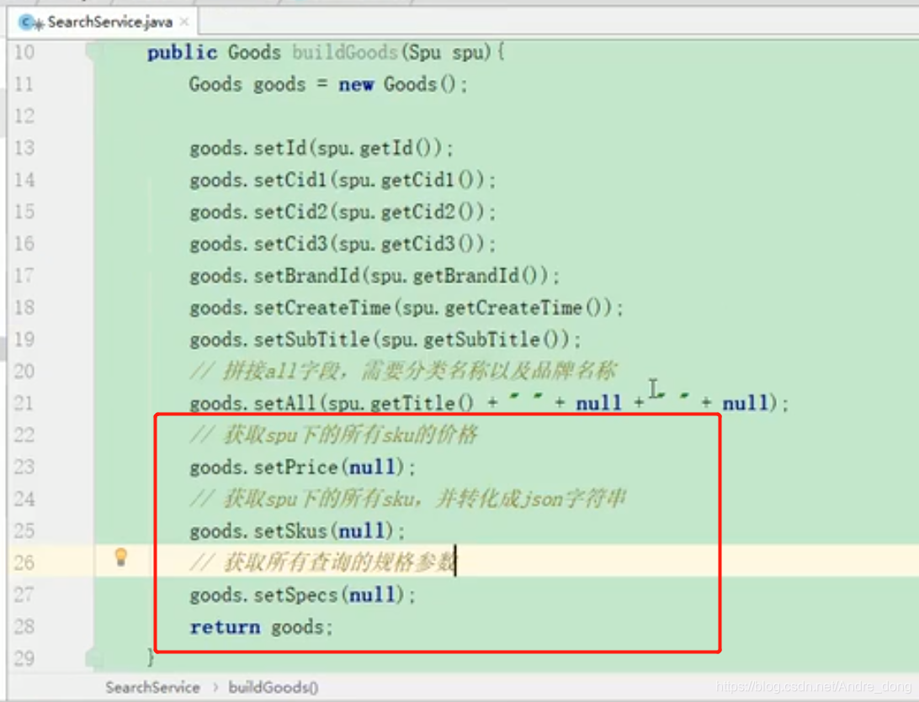
Task: Select the SearchService.java editor tab
Action: tap(104, 22)
